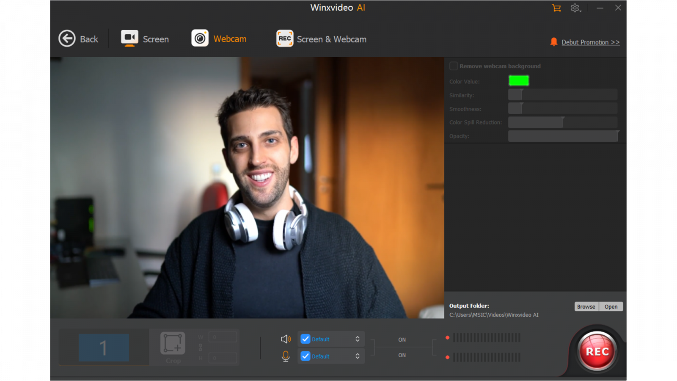Expand the speaker device dropdown

(358, 339)
